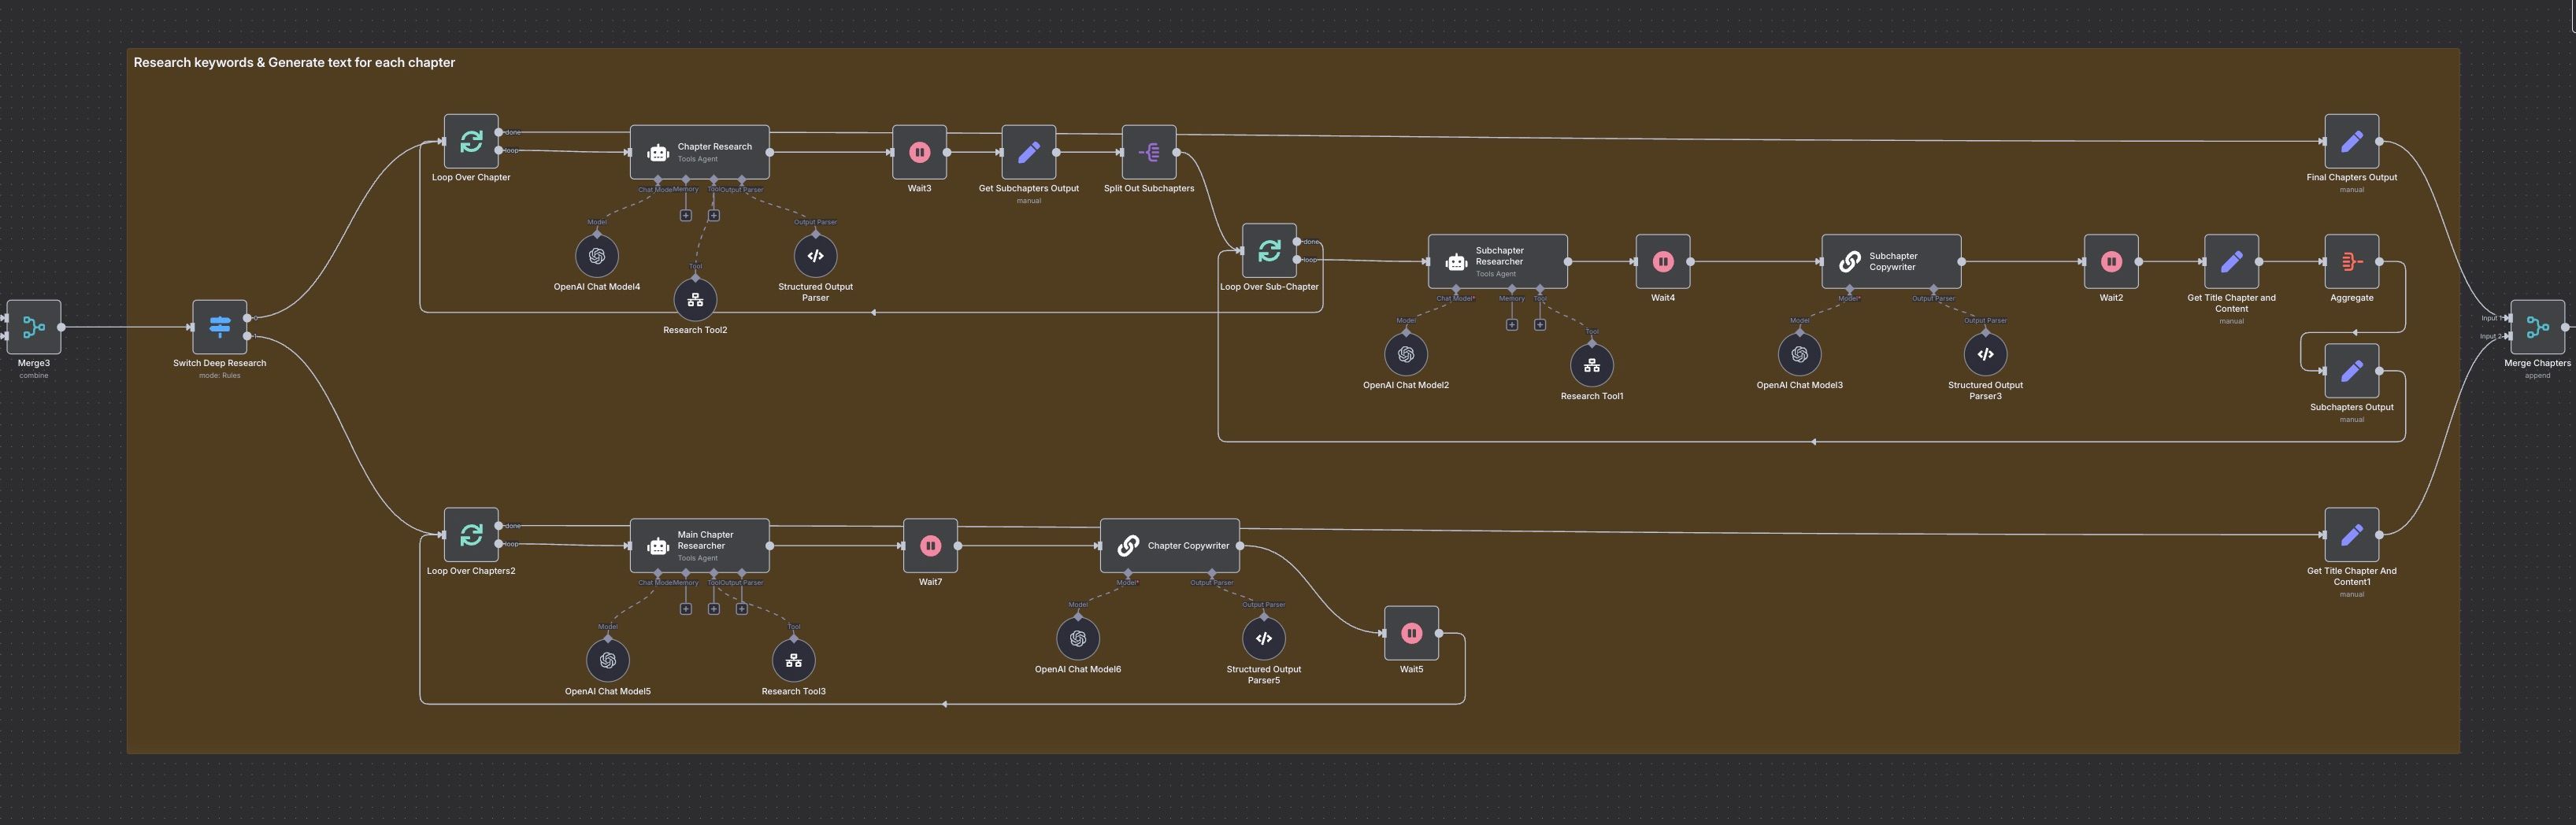
Task: Open the Chapter Research agent node
Action: click(x=700, y=152)
